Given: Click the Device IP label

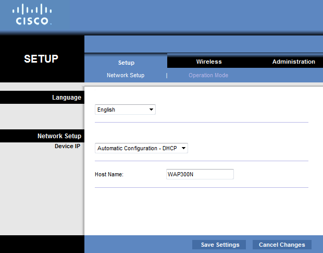Looking at the screenshot, I should click(x=67, y=146).
